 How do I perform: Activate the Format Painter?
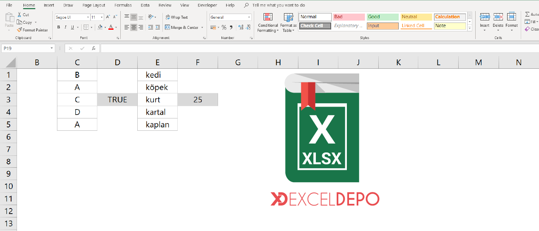[x=32, y=30]
